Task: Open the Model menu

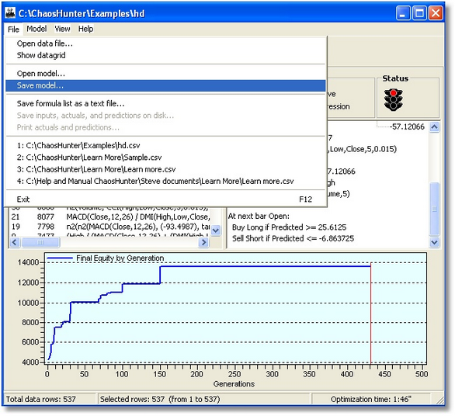Action: click(36, 29)
